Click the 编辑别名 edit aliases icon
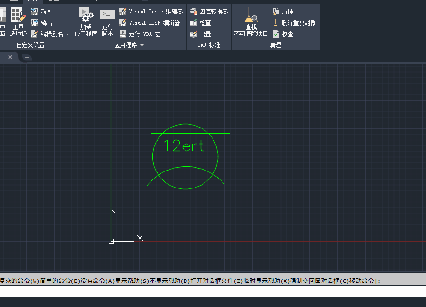Viewport: 426px width, 307px height. click(34, 34)
